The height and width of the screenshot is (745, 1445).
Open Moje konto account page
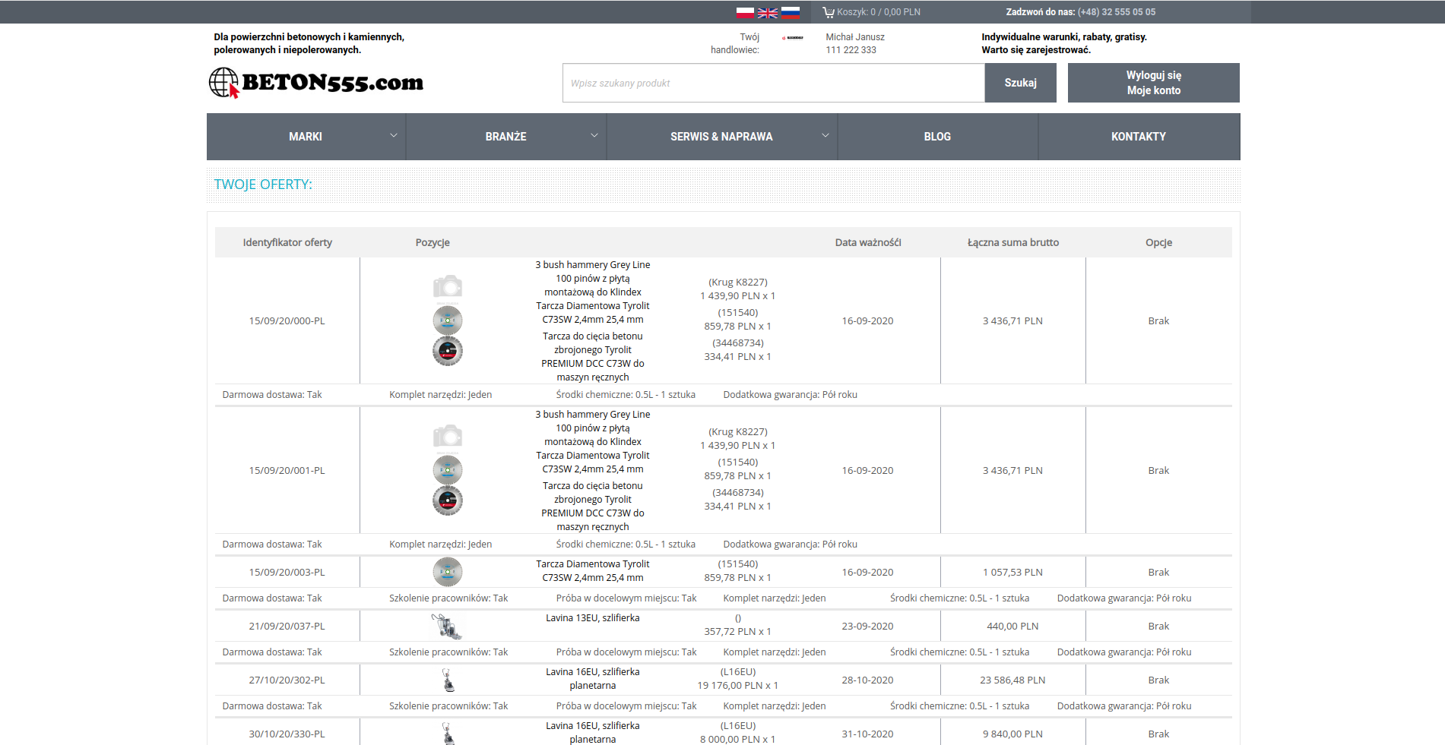1154,90
